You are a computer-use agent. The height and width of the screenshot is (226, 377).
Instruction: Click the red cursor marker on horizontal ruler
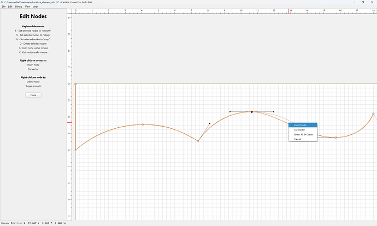tap(288, 11)
